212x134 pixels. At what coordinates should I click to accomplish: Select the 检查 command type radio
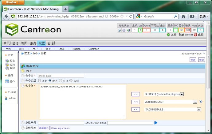(50, 80)
